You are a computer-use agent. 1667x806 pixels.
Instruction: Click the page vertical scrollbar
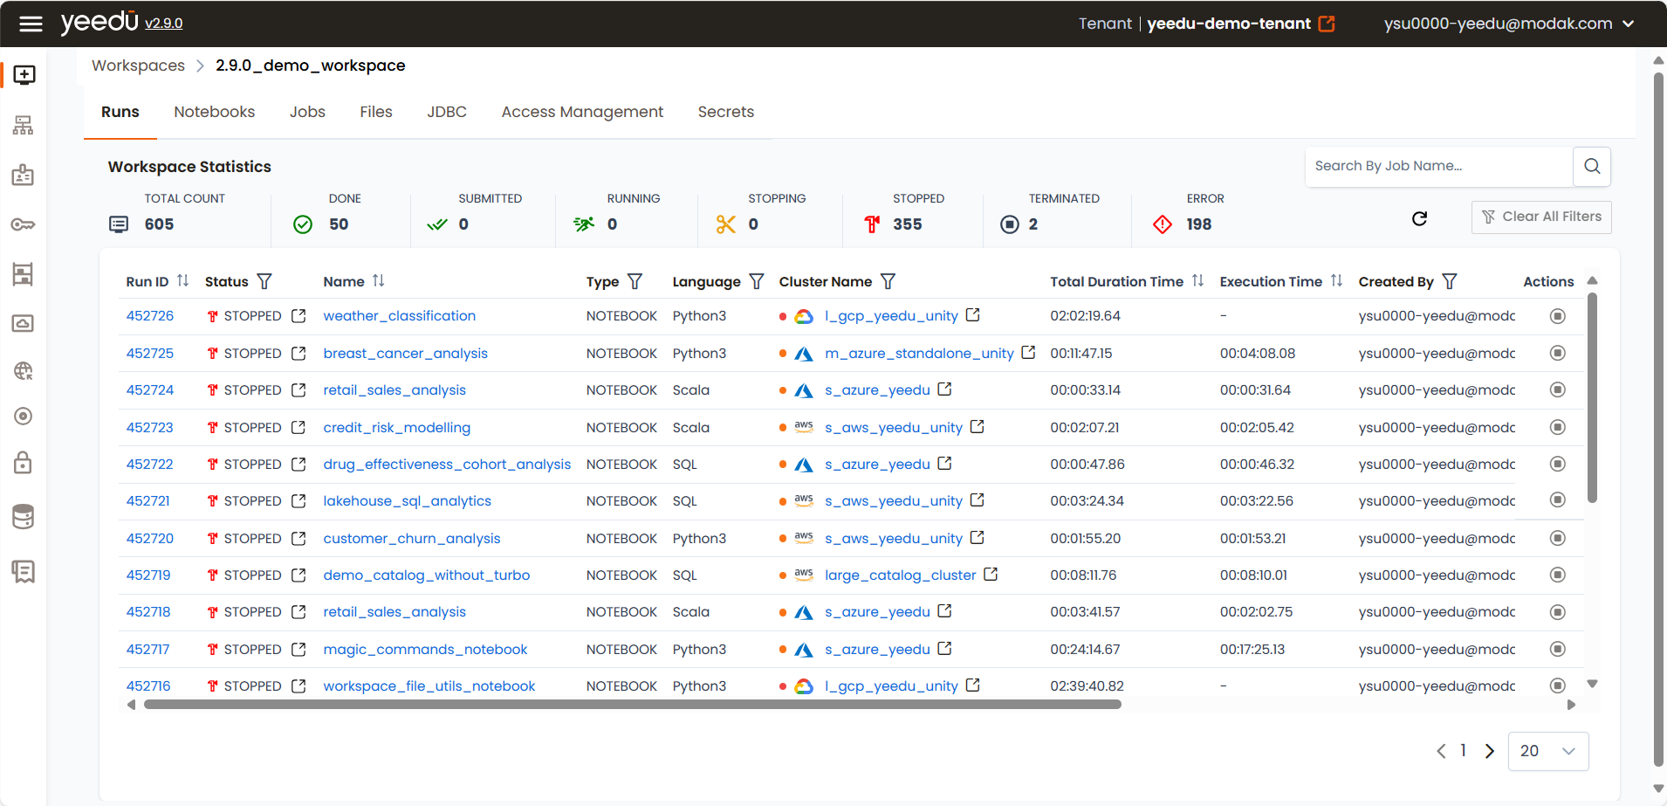click(x=1658, y=419)
